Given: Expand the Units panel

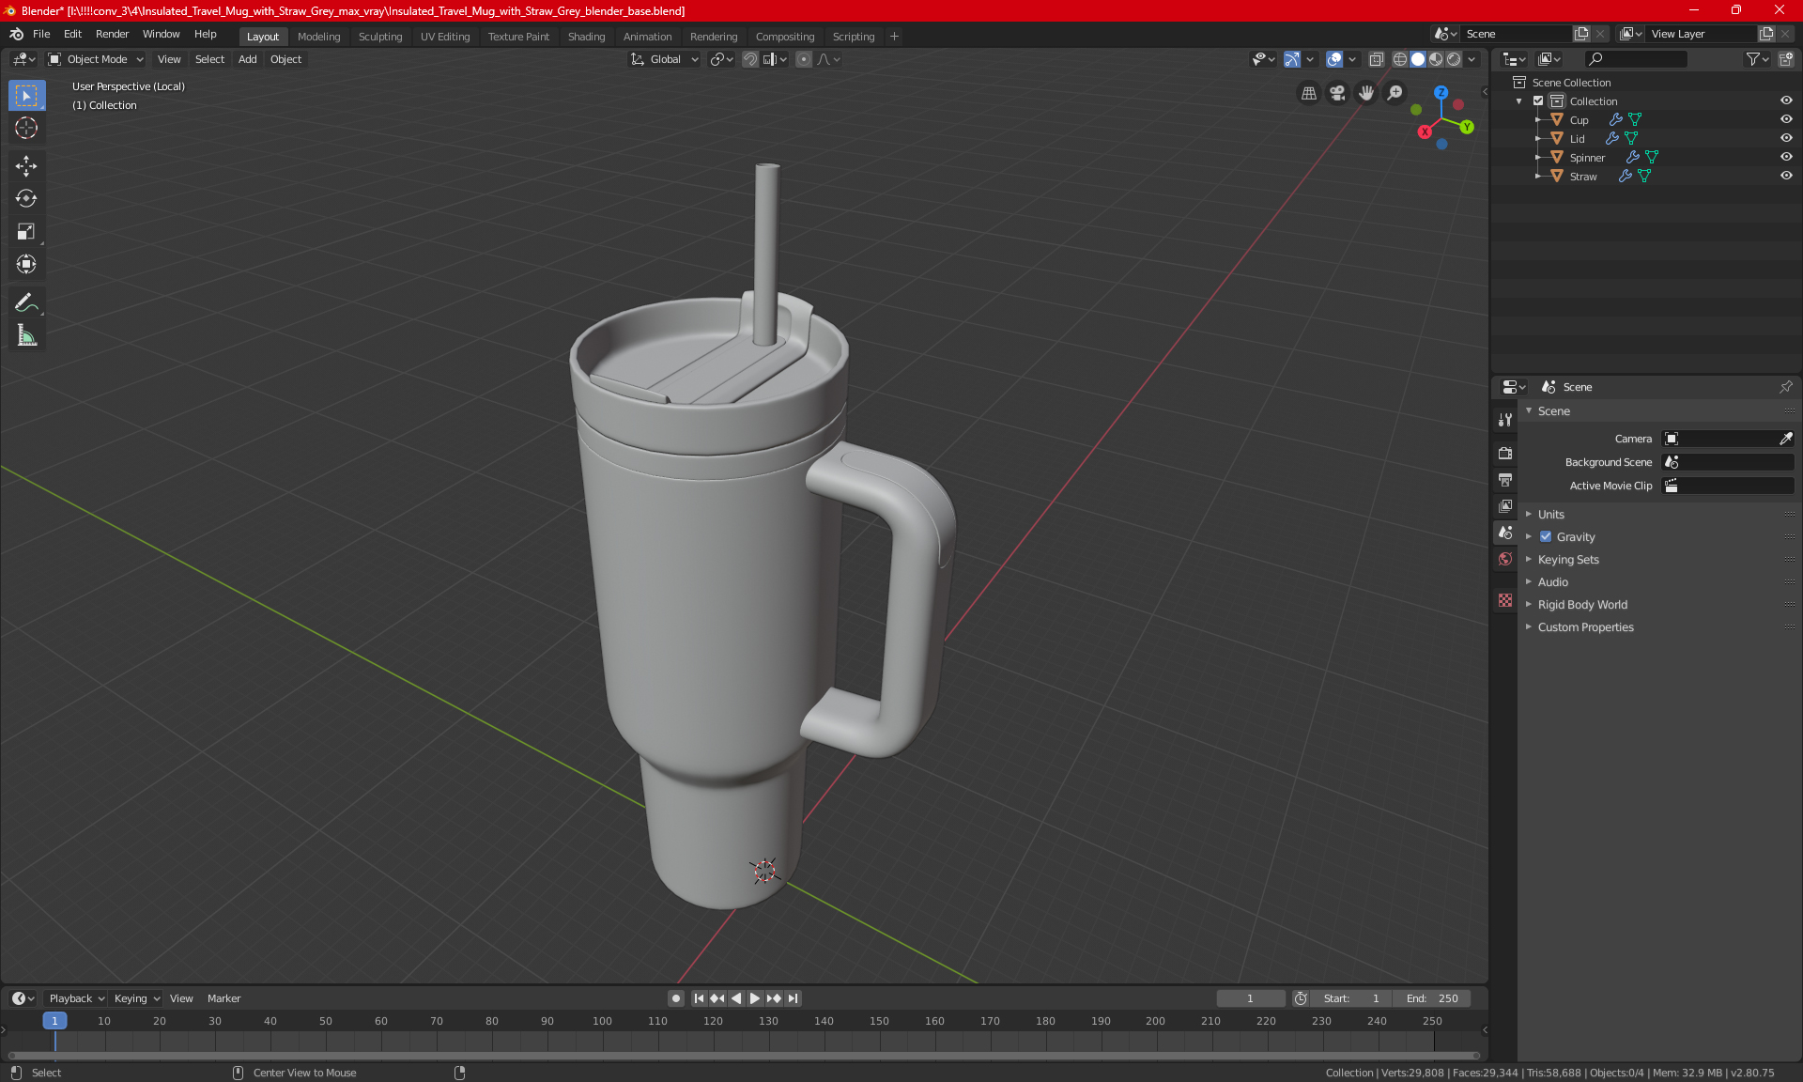Looking at the screenshot, I should pyautogui.click(x=1551, y=515).
